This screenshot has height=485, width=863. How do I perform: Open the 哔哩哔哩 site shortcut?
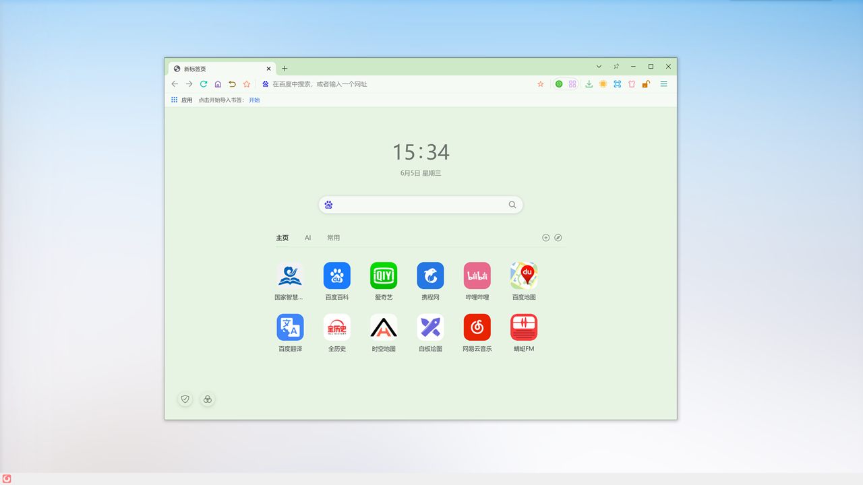(x=477, y=275)
